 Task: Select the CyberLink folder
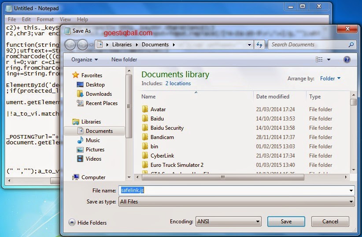coord(163,155)
